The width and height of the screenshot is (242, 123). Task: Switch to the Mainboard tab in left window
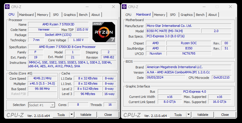point(26,15)
